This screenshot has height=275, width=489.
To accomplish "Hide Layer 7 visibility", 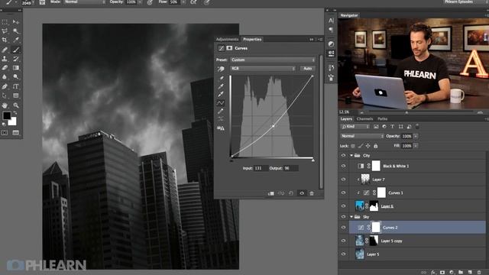I will (x=343, y=180).
